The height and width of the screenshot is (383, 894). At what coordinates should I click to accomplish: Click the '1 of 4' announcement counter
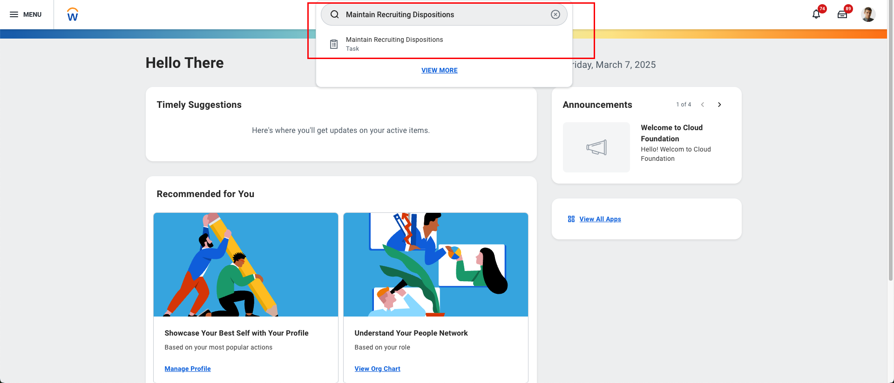[684, 105]
